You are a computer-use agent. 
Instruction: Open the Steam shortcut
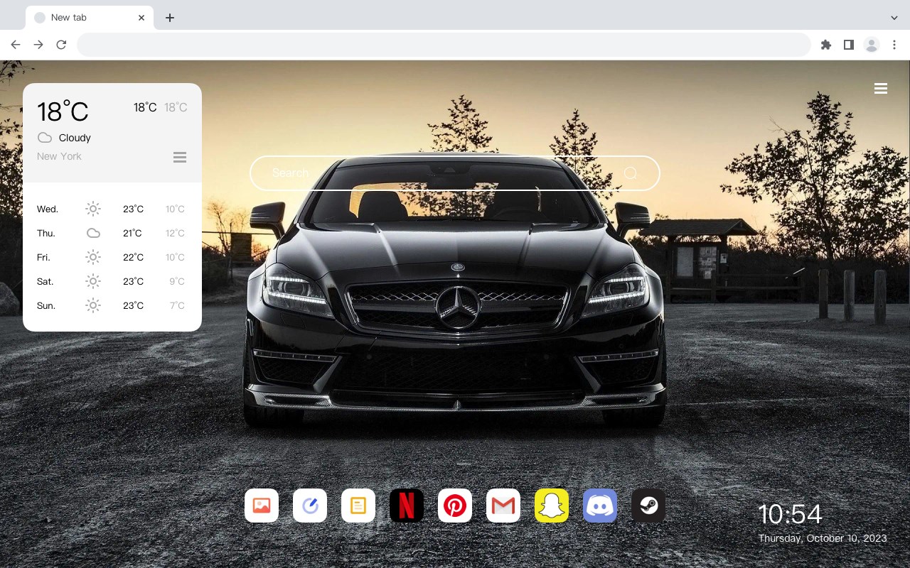[x=648, y=506]
